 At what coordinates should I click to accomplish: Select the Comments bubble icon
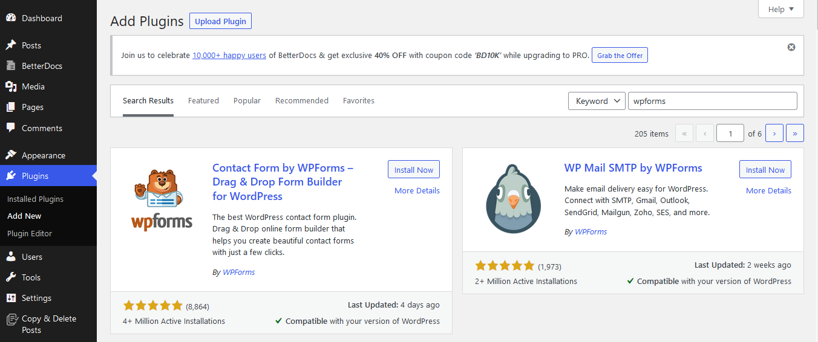(11, 128)
